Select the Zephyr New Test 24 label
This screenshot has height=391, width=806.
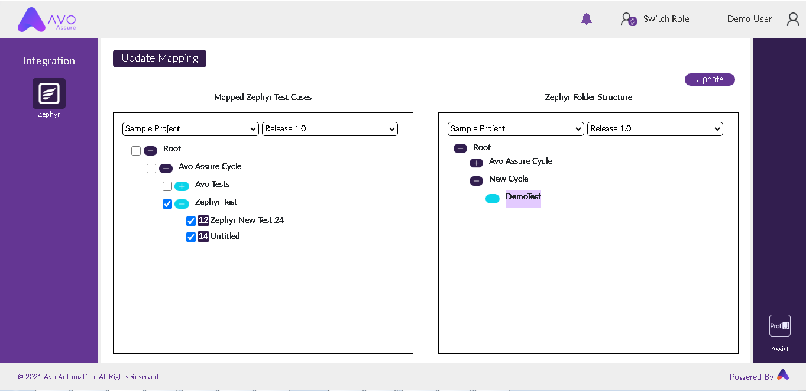coord(247,220)
